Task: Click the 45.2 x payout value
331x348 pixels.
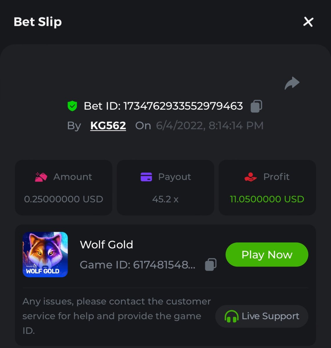Action: pyautogui.click(x=165, y=199)
